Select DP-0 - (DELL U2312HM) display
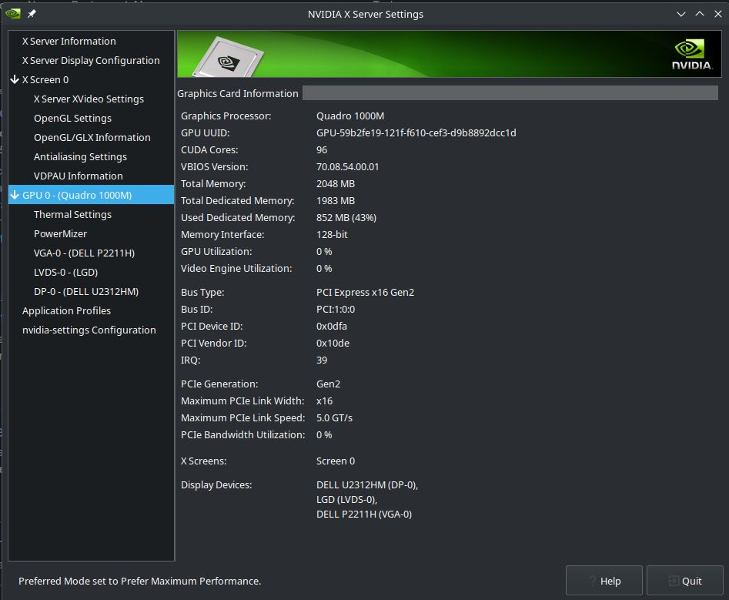729x600 pixels. [86, 292]
